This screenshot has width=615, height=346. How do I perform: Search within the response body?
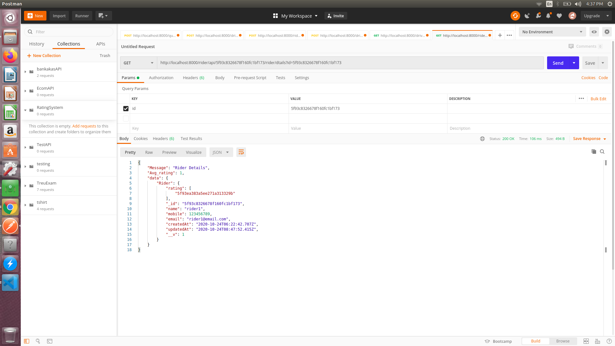(x=602, y=152)
